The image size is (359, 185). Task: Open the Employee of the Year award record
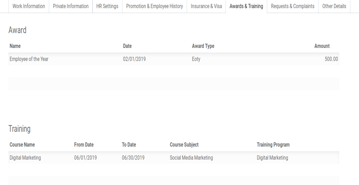[x=29, y=59]
